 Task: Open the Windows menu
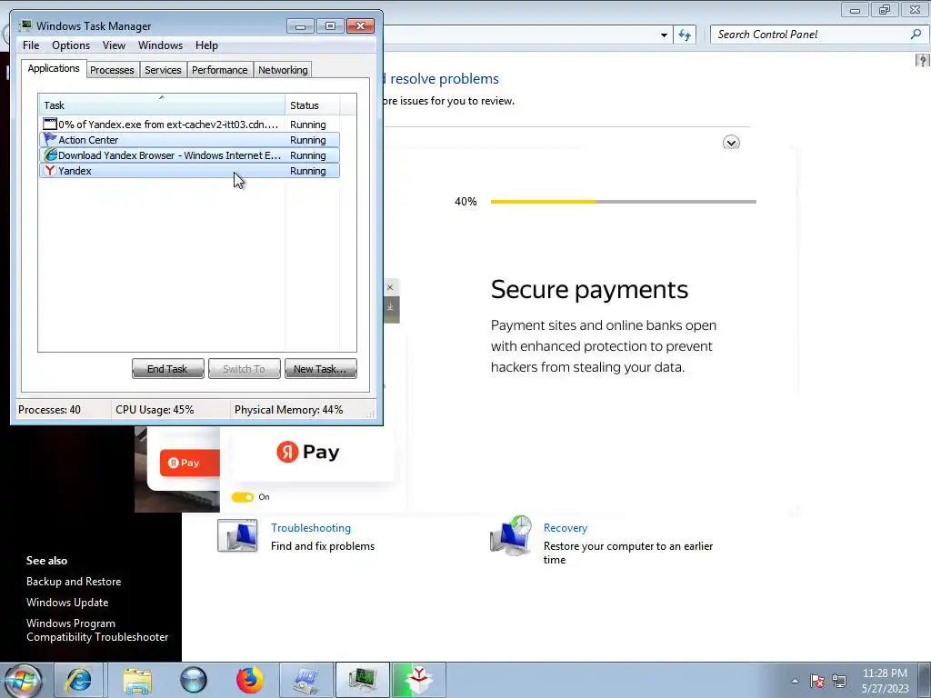click(x=160, y=45)
